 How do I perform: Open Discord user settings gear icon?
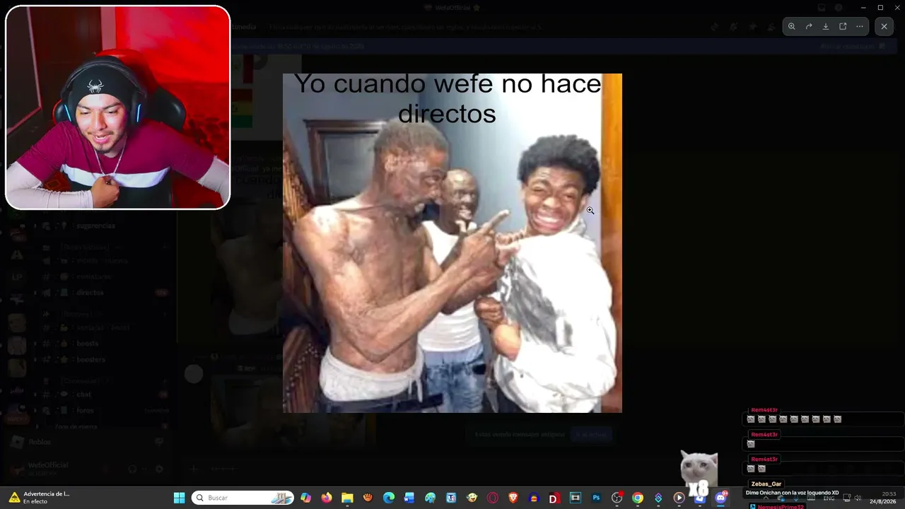[x=159, y=469]
